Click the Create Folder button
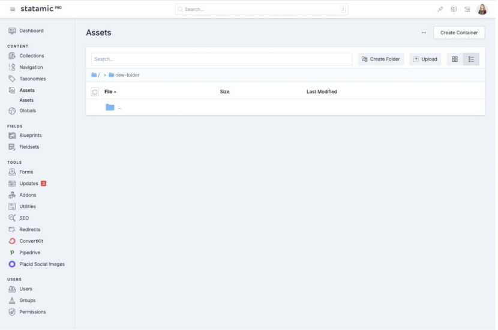Viewport: 498px width, 330px height. 380,59
